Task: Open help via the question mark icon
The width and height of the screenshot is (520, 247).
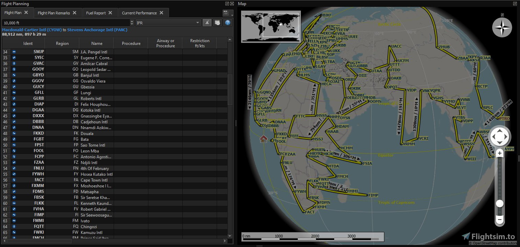Action: pyautogui.click(x=228, y=22)
